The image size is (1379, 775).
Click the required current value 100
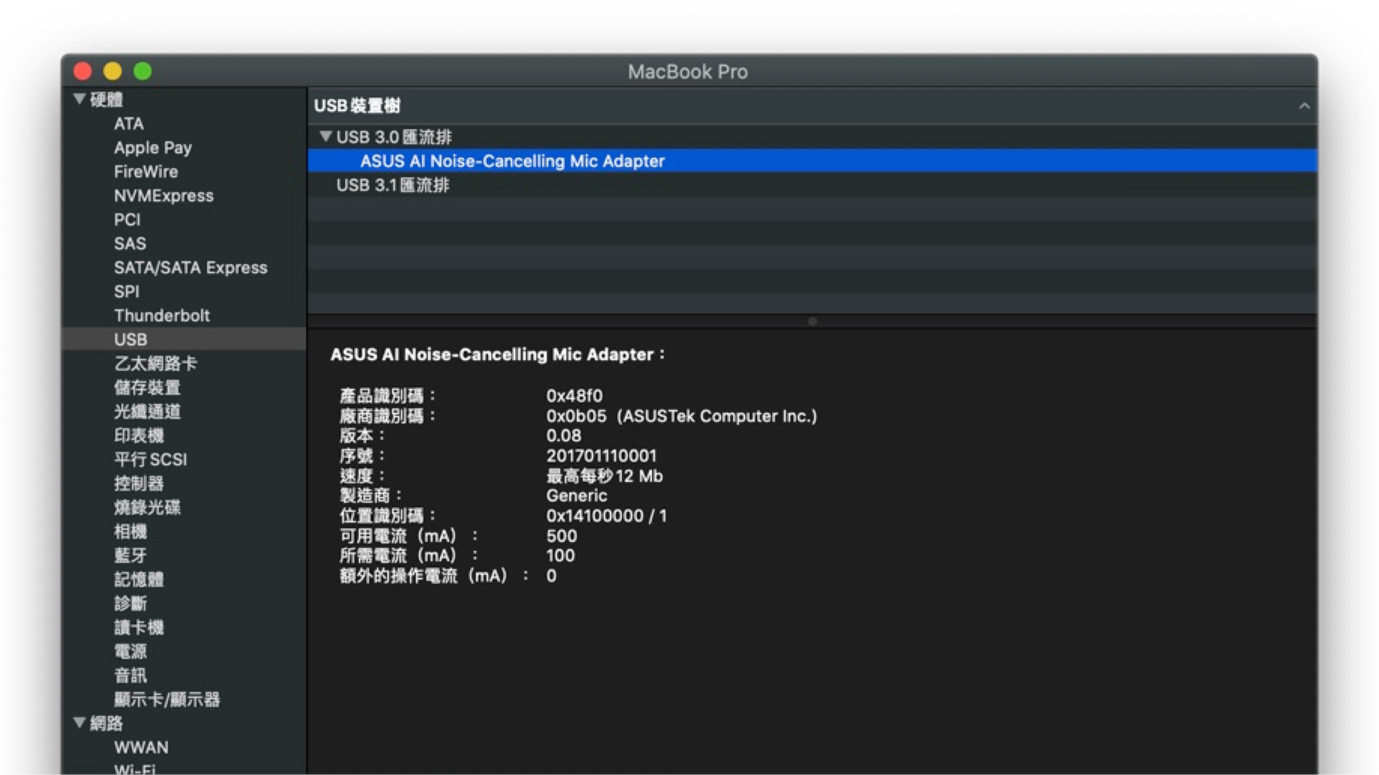[x=560, y=556]
